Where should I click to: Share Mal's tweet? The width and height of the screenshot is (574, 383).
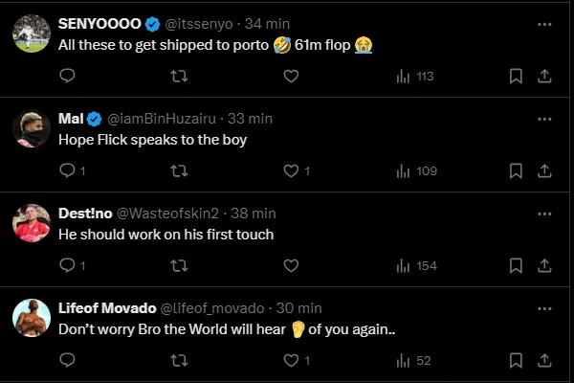click(x=543, y=170)
